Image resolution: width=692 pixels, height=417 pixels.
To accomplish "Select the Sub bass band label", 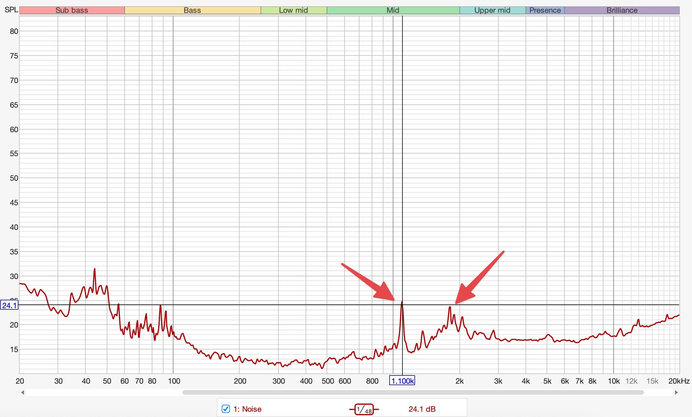I will click(x=72, y=10).
